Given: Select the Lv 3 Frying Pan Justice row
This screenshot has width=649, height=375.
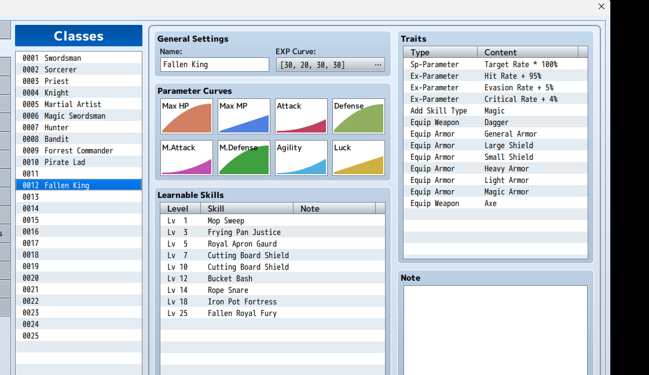Looking at the screenshot, I should [273, 233].
